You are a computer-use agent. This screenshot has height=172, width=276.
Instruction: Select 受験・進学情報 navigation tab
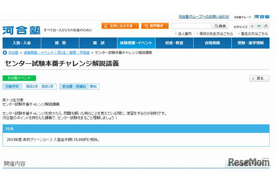click(251, 43)
